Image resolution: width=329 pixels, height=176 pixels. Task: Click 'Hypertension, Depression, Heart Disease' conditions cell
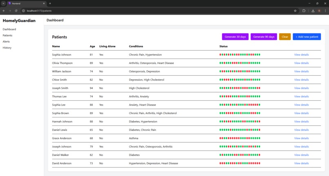(x=153, y=163)
